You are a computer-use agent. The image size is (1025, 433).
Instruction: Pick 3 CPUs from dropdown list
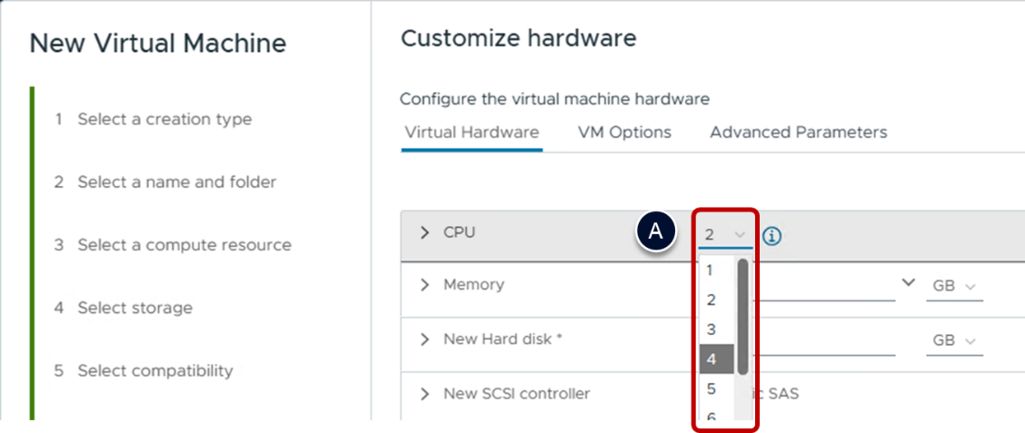point(711,330)
